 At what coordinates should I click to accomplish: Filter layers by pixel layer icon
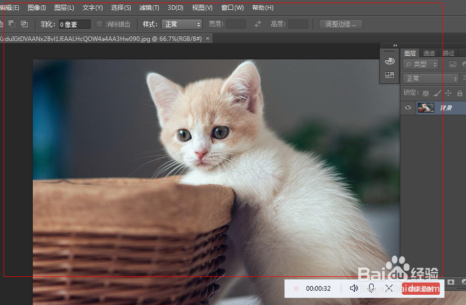453,64
